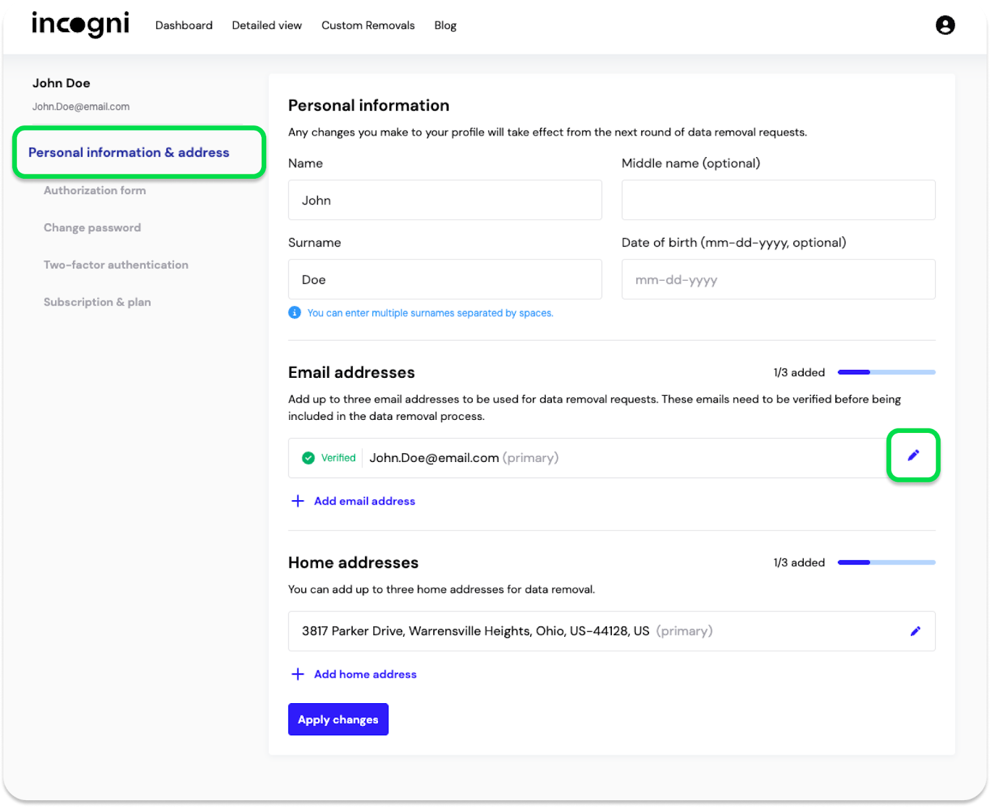Visit the Blog link in header
990x807 pixels.
(x=445, y=25)
